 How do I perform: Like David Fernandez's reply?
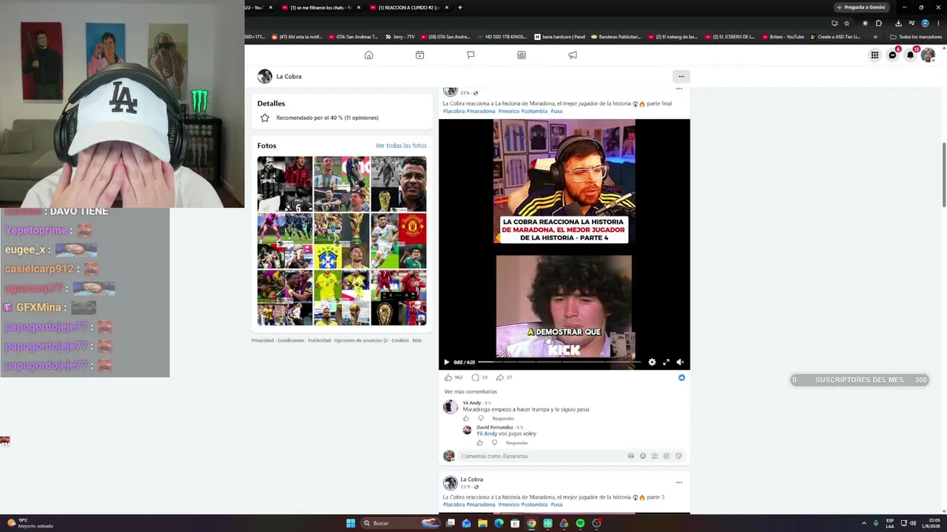(479, 443)
